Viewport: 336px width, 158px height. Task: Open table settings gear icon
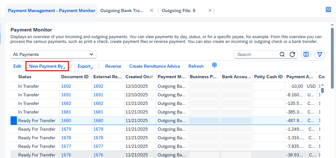point(214,65)
